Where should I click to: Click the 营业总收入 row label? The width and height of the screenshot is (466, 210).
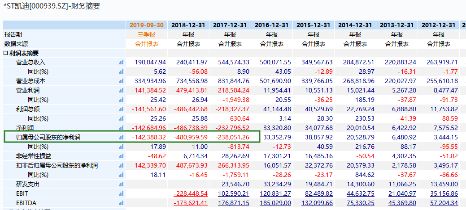[30, 62]
